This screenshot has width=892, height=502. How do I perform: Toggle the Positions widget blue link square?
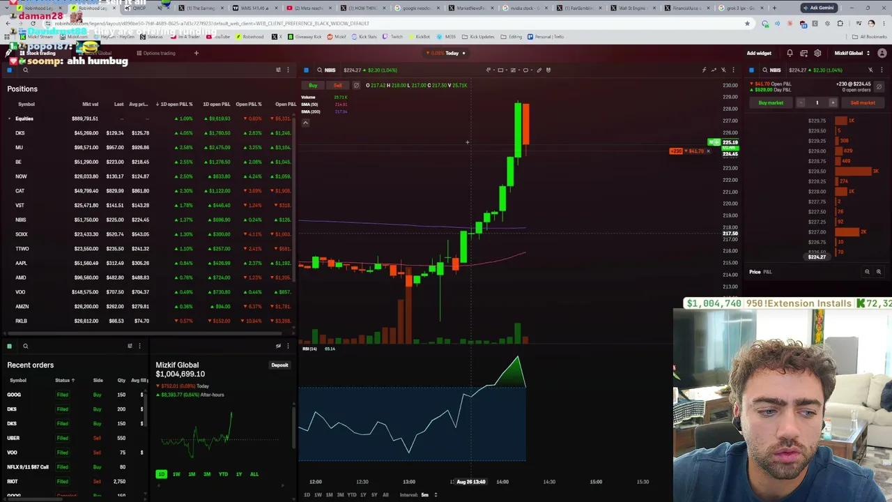point(9,70)
